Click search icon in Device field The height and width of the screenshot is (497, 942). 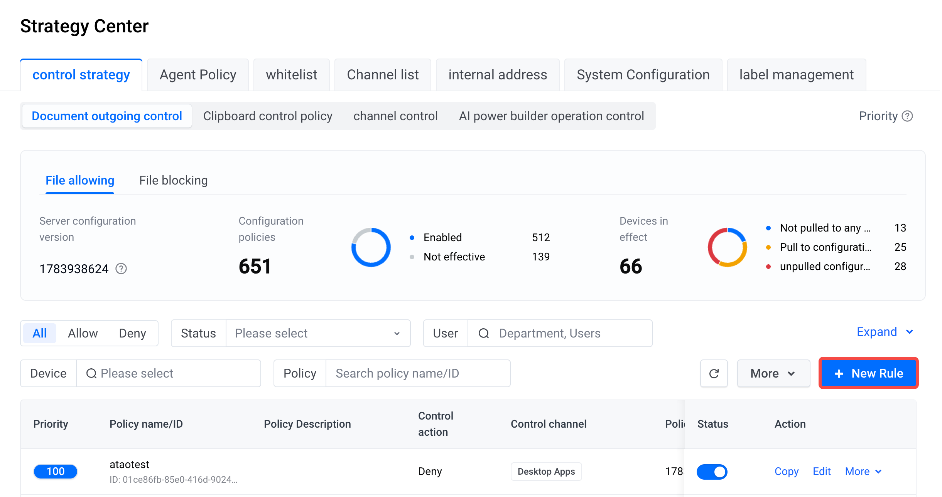[91, 373]
